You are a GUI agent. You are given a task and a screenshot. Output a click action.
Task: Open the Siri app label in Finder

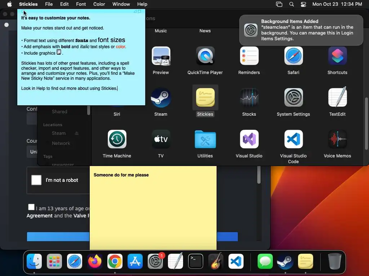(117, 114)
